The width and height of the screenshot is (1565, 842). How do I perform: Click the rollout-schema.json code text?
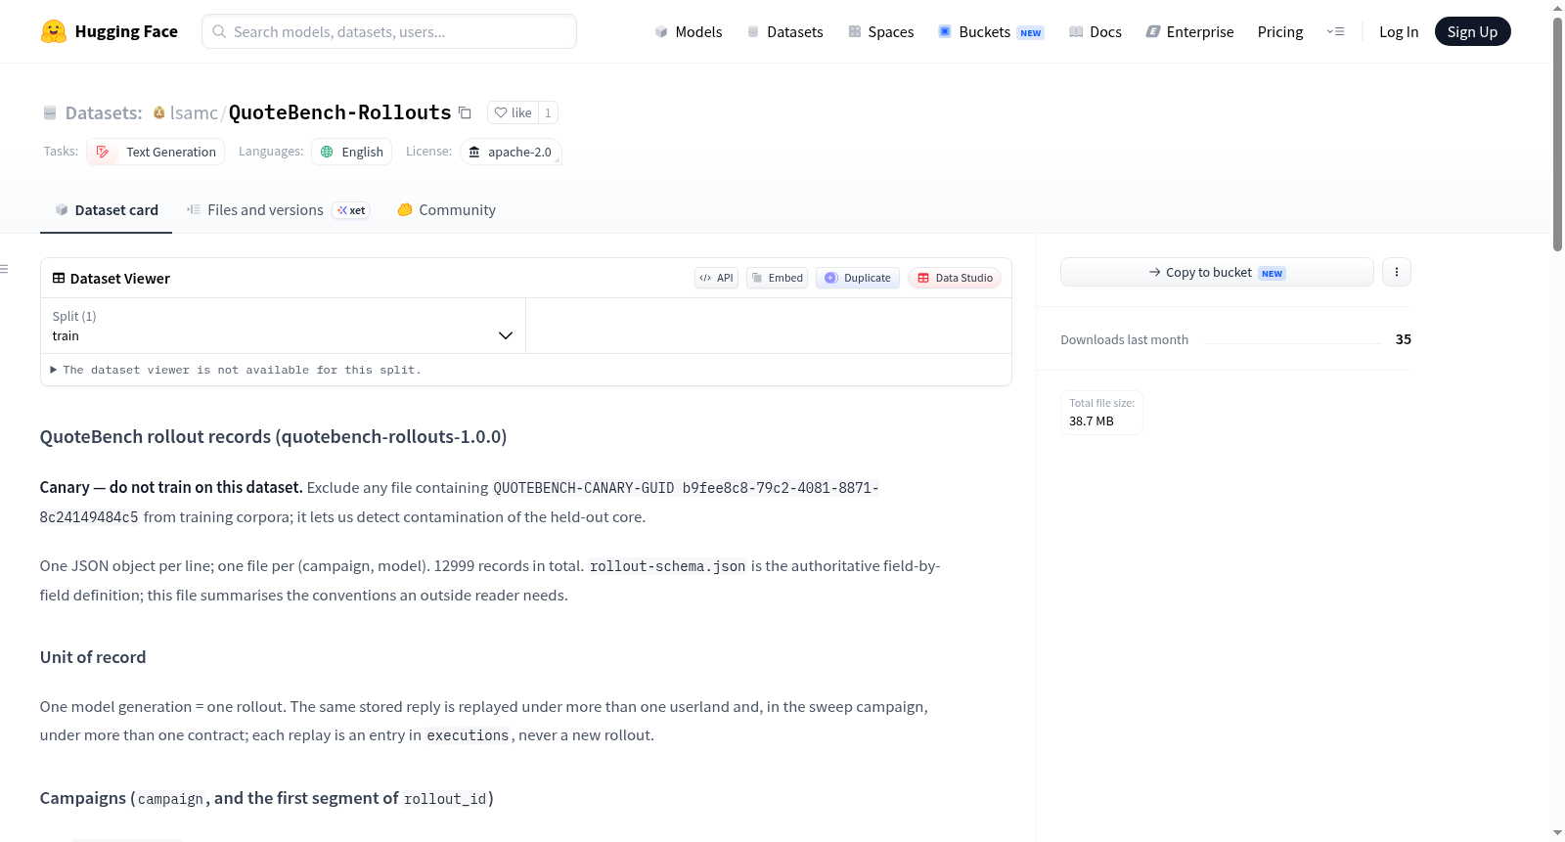pyautogui.click(x=667, y=566)
